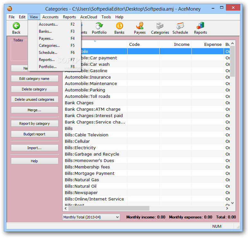Click the AceMoney app icon in title bar

coord(10,9)
